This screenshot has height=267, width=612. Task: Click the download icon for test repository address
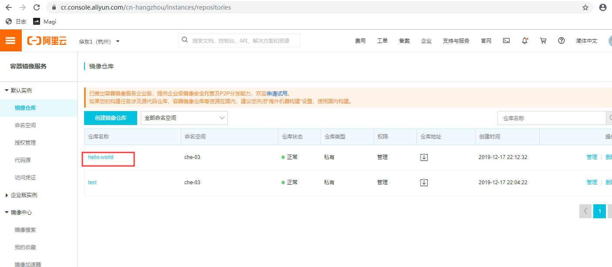(x=423, y=182)
